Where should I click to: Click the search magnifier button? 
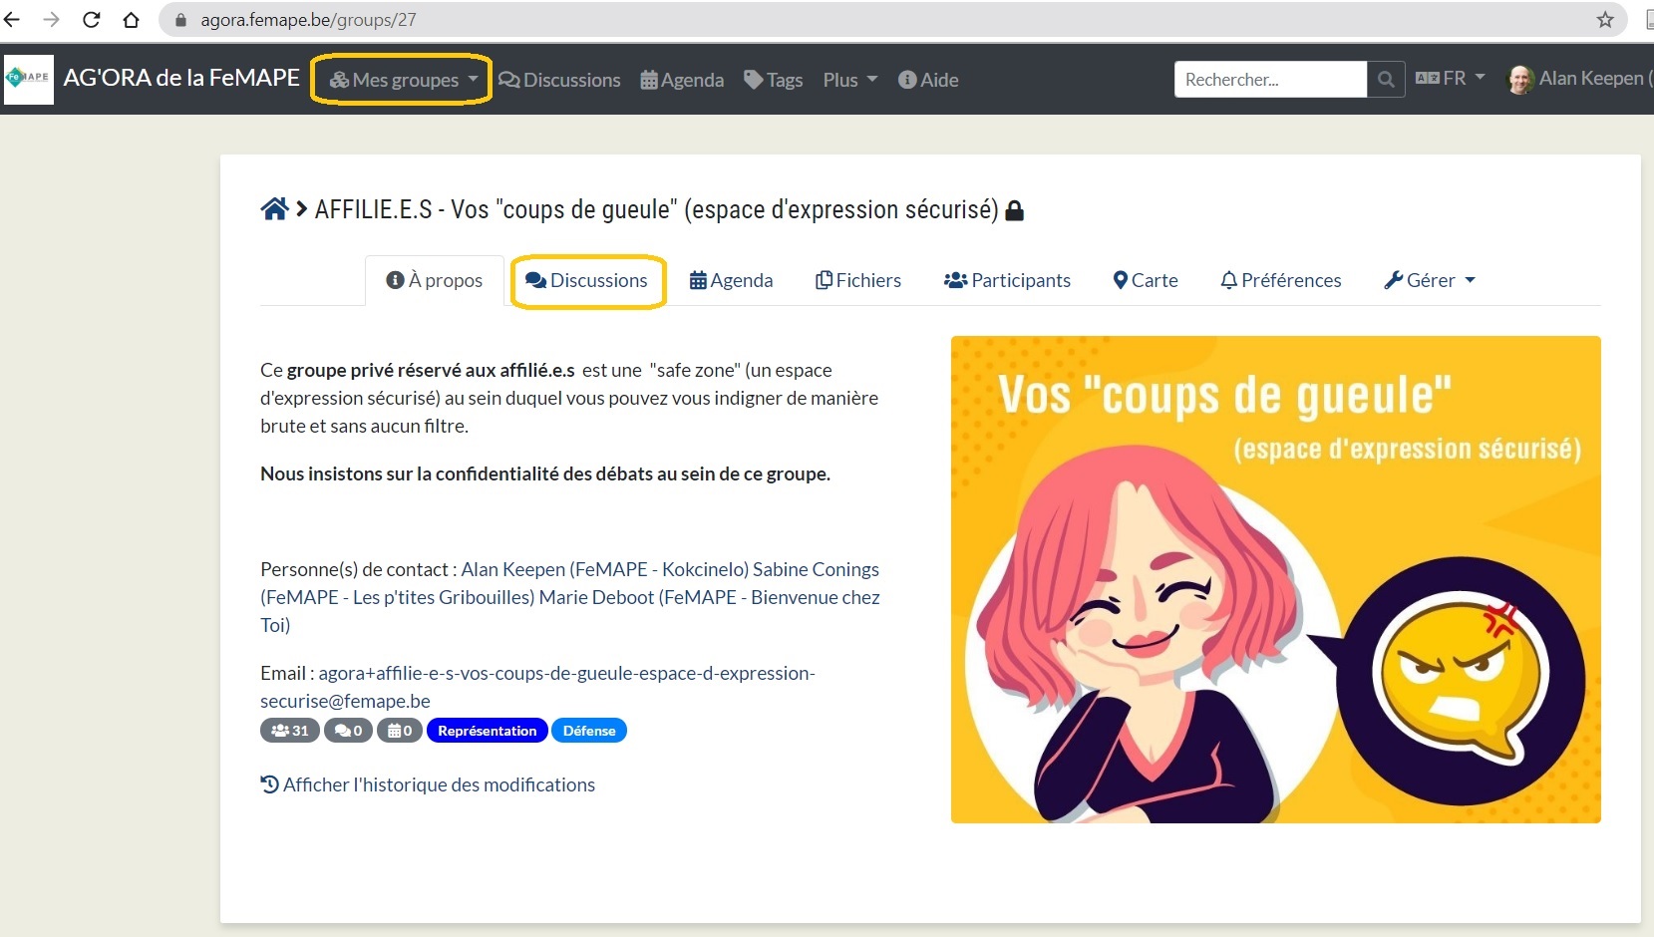point(1385,80)
